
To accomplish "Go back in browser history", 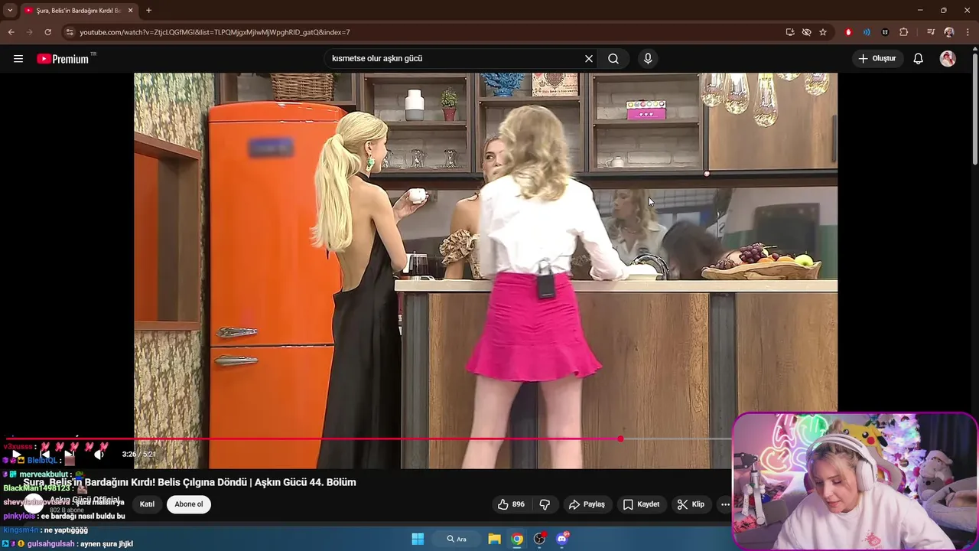I will pyautogui.click(x=11, y=32).
